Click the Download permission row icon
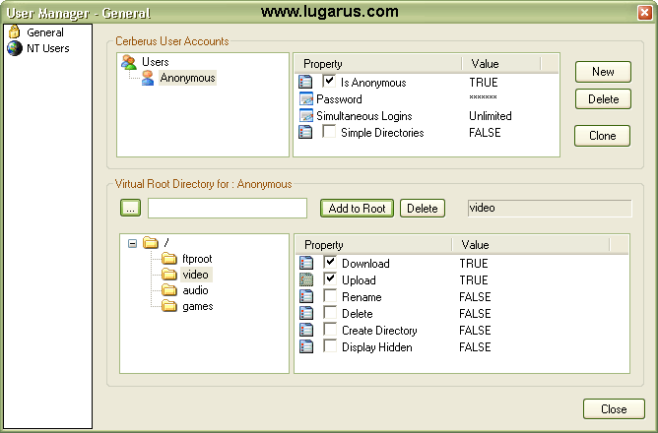 pos(306,263)
